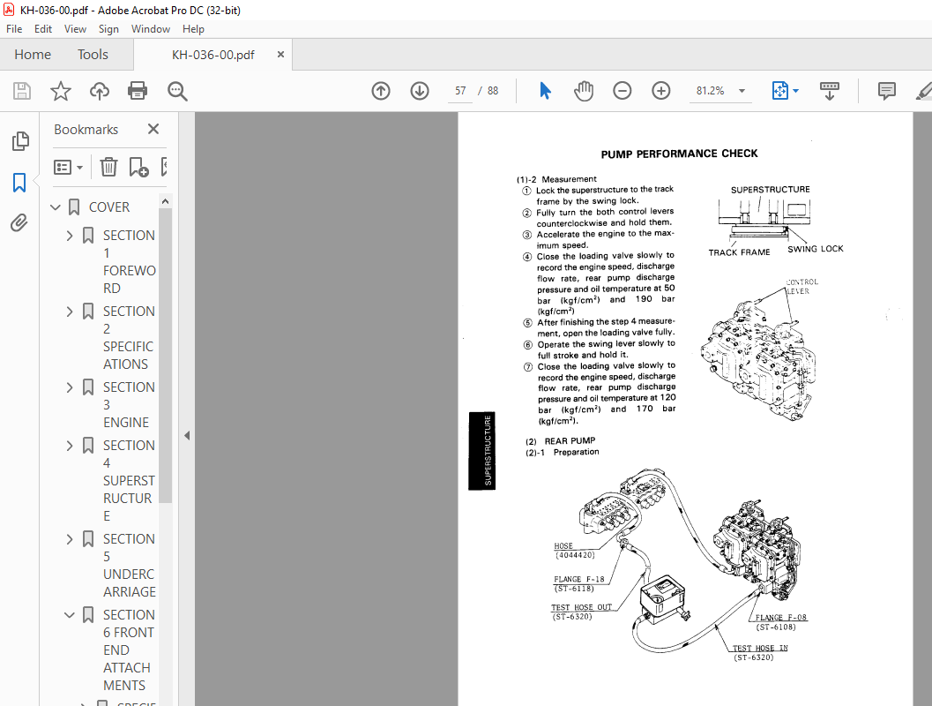Open the scrolling mode keyboard icon
The width and height of the screenshot is (932, 706).
[x=829, y=91]
